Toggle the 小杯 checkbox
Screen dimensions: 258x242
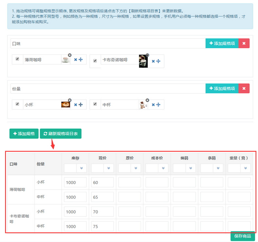(x=17, y=104)
